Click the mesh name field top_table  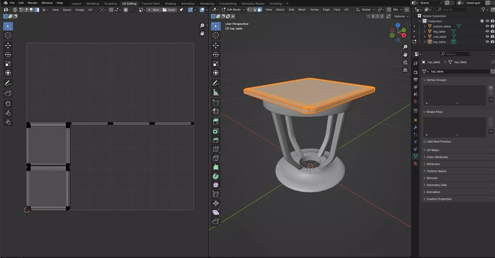coord(459,71)
